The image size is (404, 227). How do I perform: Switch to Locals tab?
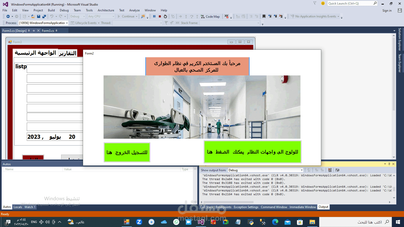[18, 207]
